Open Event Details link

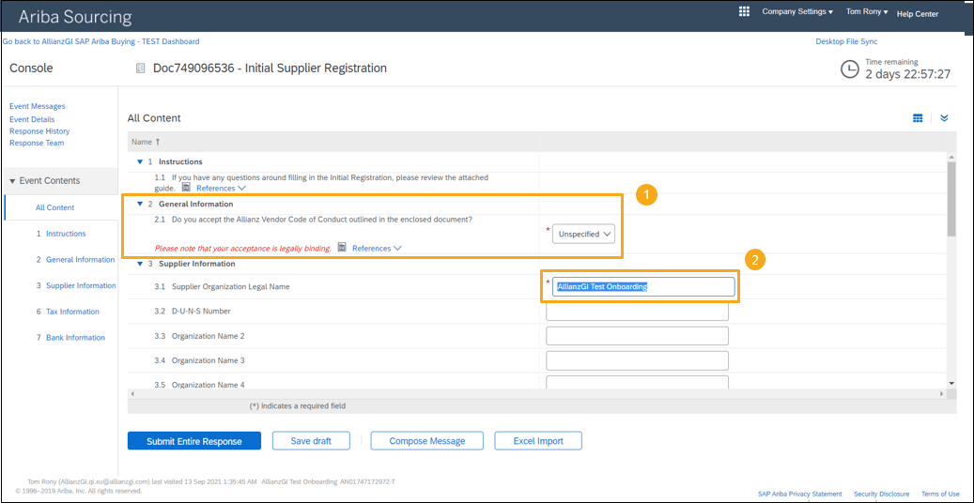tap(32, 119)
